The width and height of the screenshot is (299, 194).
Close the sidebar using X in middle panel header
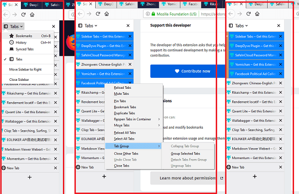tap(128, 25)
